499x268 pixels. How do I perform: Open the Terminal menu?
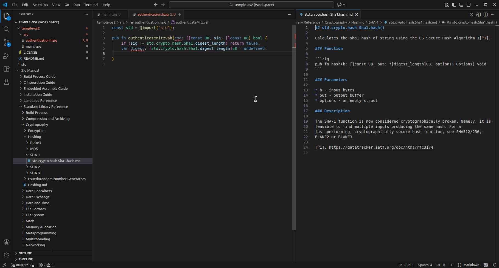tap(91, 5)
